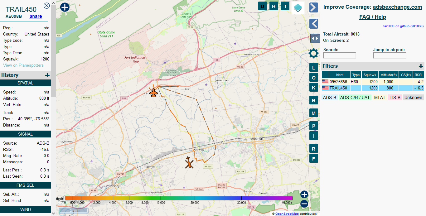This screenshot has width=426, height=216.
Task: Toggle the B map button
Action: tap(314, 100)
